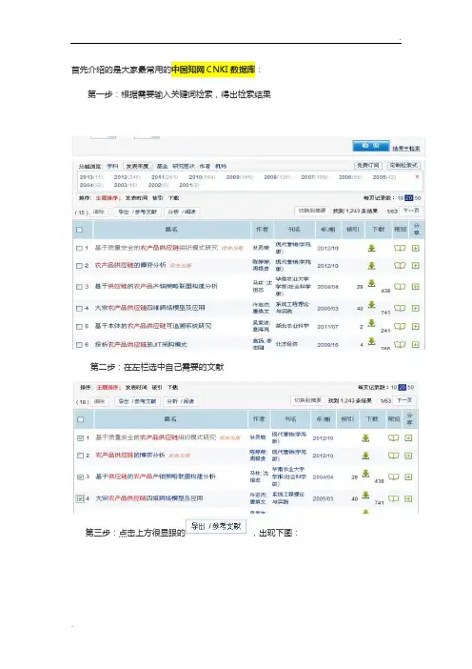Check result 1 checkbox in step-one screenshot
472x669 pixels.
(x=79, y=248)
